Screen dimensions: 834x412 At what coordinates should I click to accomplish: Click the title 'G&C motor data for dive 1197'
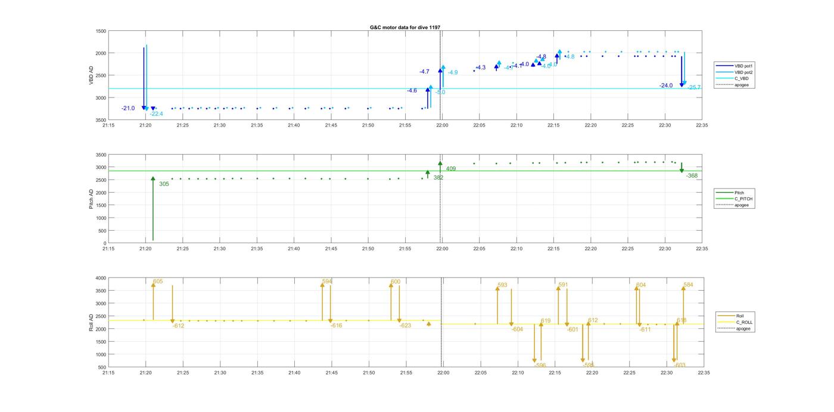(405, 27)
